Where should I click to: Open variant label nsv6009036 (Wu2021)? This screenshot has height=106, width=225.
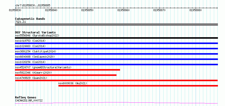tap(73, 83)
